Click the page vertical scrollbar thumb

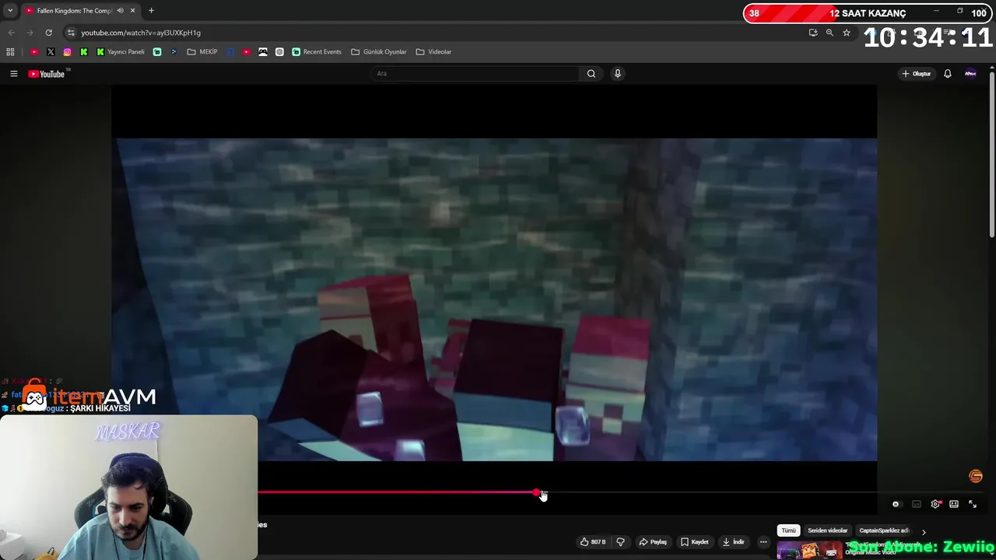click(x=992, y=156)
